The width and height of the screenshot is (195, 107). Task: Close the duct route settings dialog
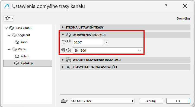click(x=185, y=6)
